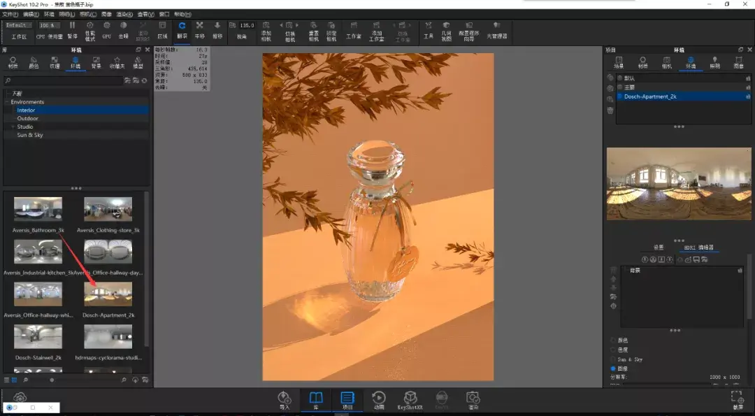Click delete trash icon in environment list
This screenshot has height=416, width=755.
click(610, 110)
